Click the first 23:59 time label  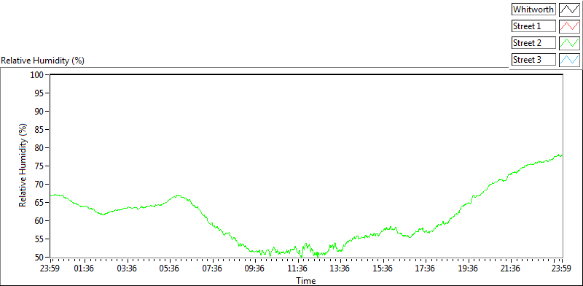point(50,268)
